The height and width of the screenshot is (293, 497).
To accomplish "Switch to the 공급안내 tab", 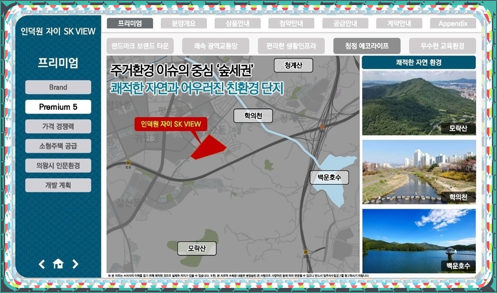I will click(345, 23).
